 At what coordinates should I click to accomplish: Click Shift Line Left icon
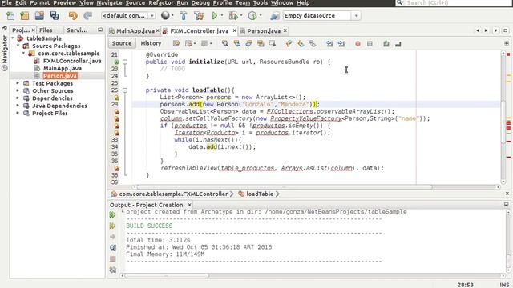click(x=329, y=43)
